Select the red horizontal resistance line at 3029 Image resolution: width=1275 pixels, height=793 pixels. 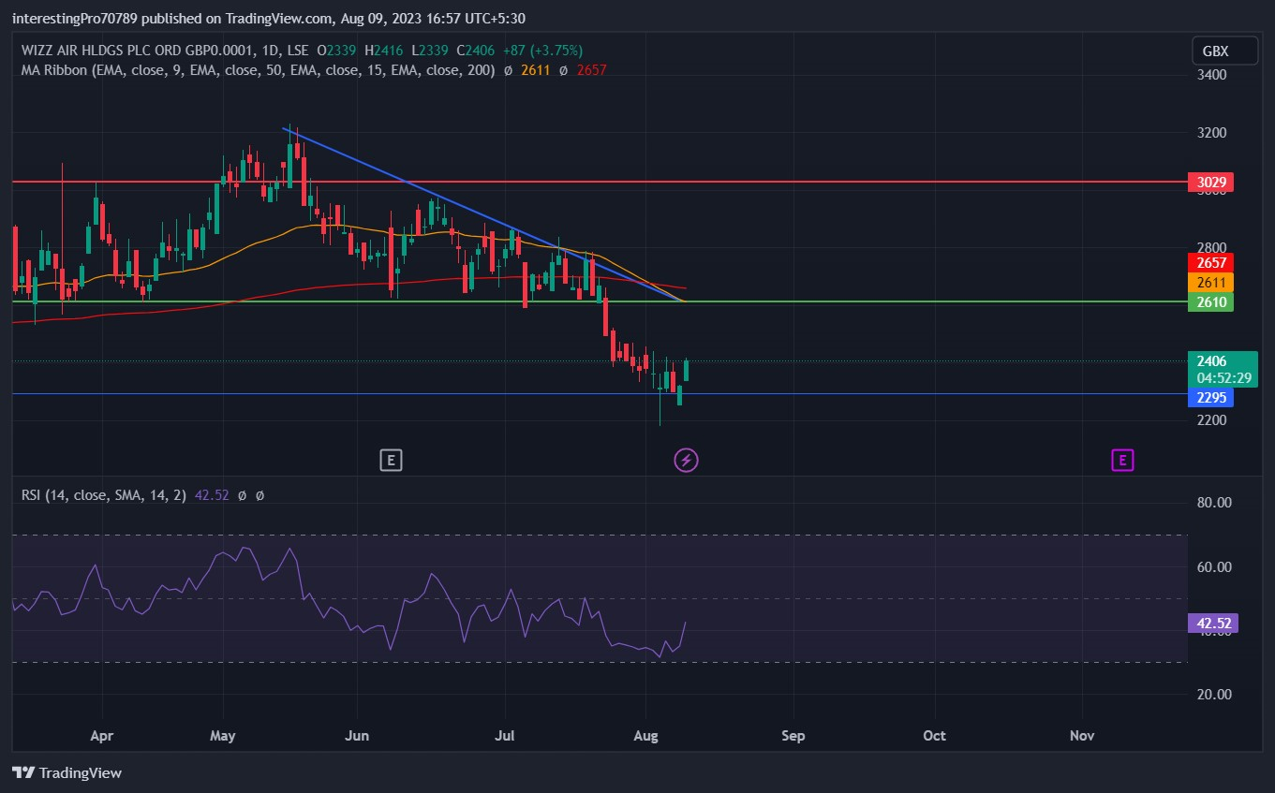coord(600,182)
